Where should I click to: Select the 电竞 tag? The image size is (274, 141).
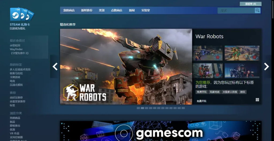12,81
